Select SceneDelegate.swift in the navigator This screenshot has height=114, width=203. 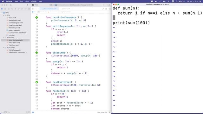[x=16, y=23]
